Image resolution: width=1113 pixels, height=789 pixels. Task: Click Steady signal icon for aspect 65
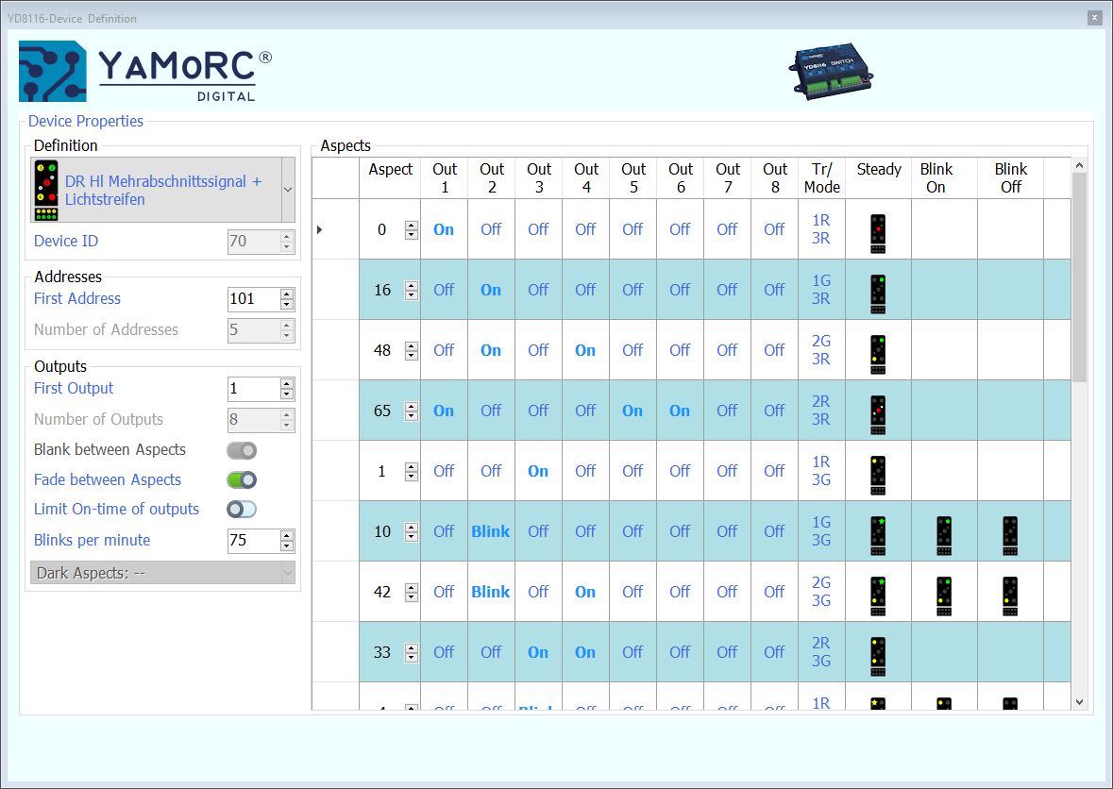(878, 414)
